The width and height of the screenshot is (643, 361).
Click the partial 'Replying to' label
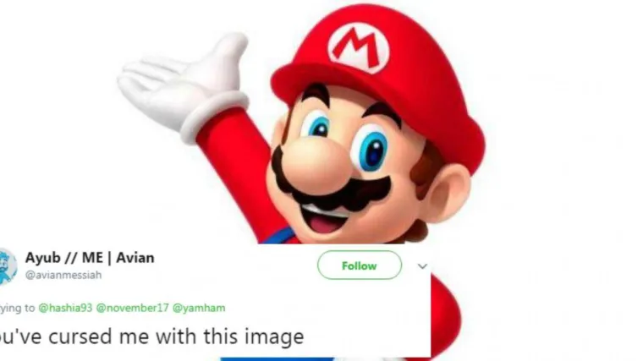(17, 308)
